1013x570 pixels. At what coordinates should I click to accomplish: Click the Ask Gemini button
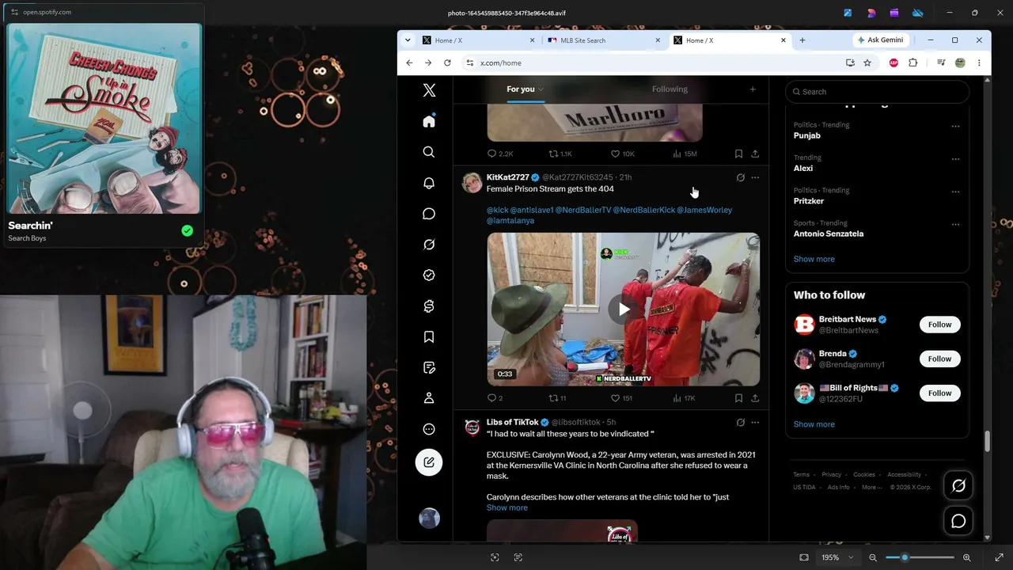879,40
